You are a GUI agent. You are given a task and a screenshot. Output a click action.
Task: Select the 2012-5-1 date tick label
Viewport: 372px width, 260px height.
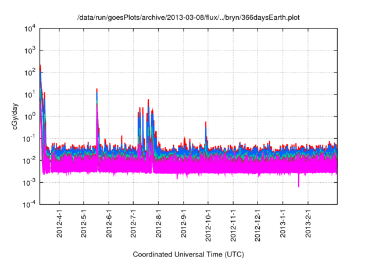click(84, 223)
